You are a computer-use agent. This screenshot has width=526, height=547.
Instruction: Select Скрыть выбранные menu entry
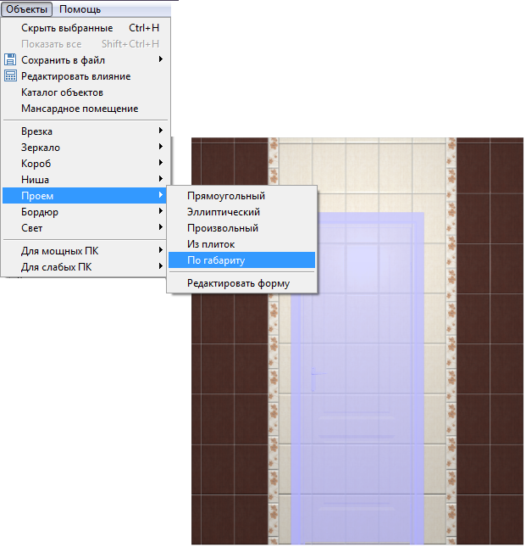86,28
